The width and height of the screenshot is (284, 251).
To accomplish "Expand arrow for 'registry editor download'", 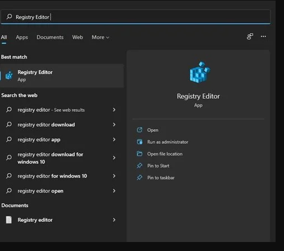I will pyautogui.click(x=114, y=125).
